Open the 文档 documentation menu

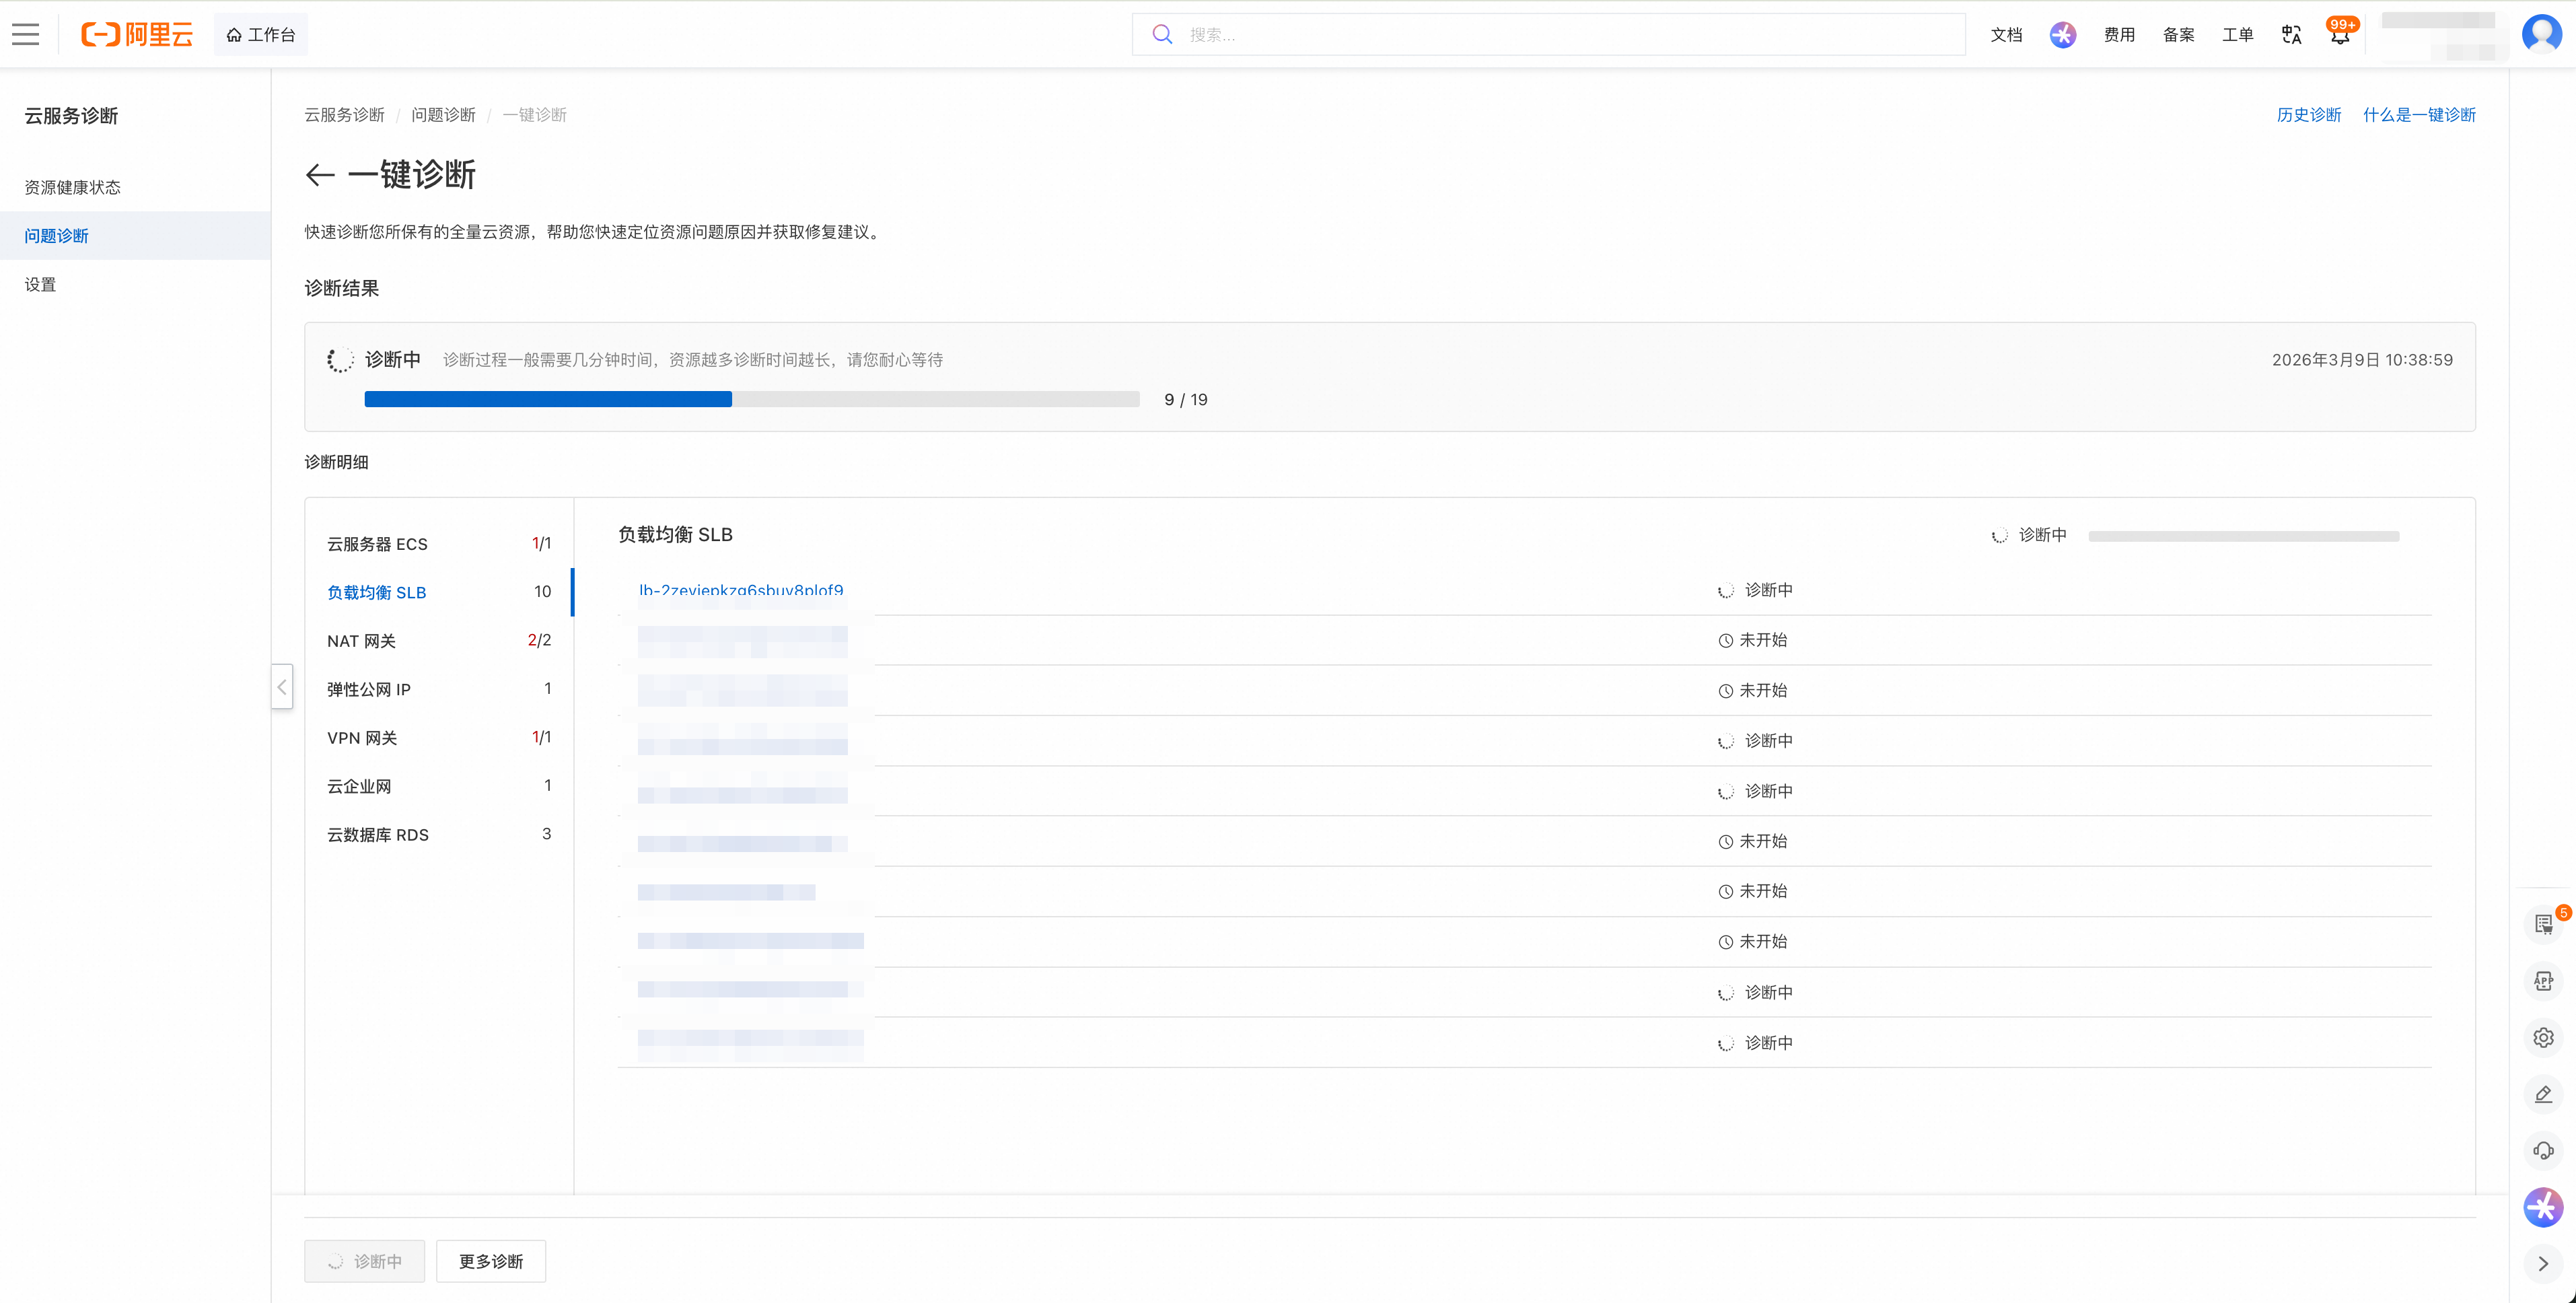coord(2006,35)
